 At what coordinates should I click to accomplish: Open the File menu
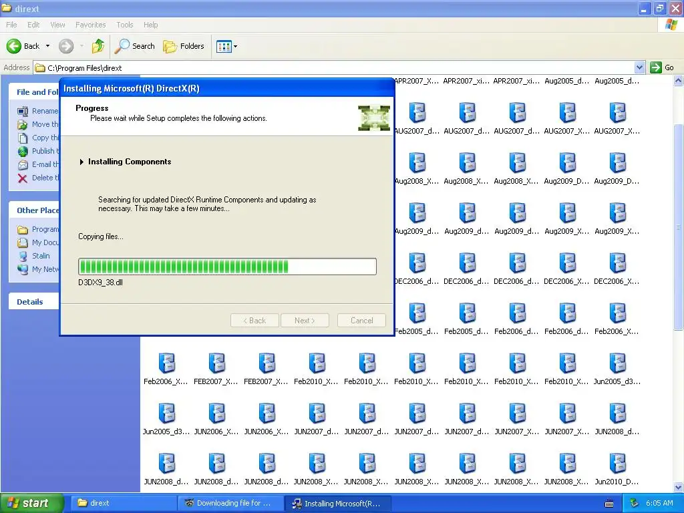point(12,25)
